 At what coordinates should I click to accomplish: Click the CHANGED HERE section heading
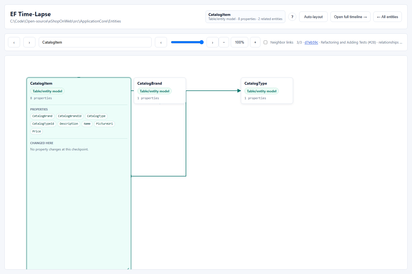point(42,143)
